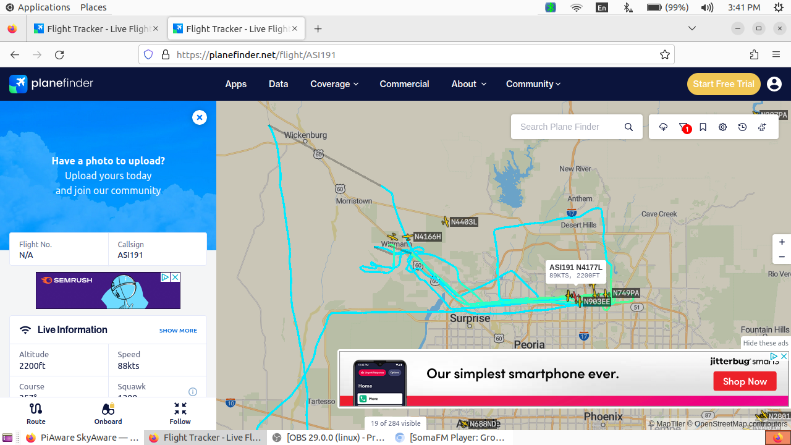Screen dimensions: 791x445
Task: Click the Squawk info icon
Action: click(x=193, y=392)
